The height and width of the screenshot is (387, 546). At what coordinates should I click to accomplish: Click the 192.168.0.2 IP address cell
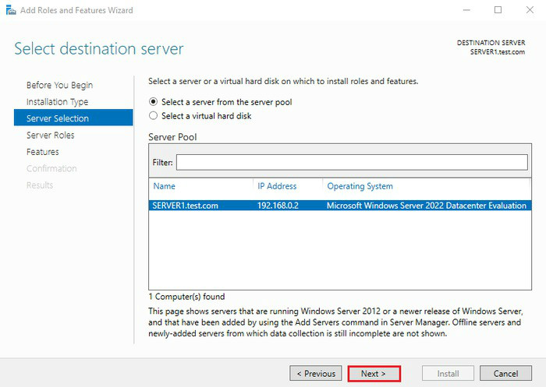[278, 206]
